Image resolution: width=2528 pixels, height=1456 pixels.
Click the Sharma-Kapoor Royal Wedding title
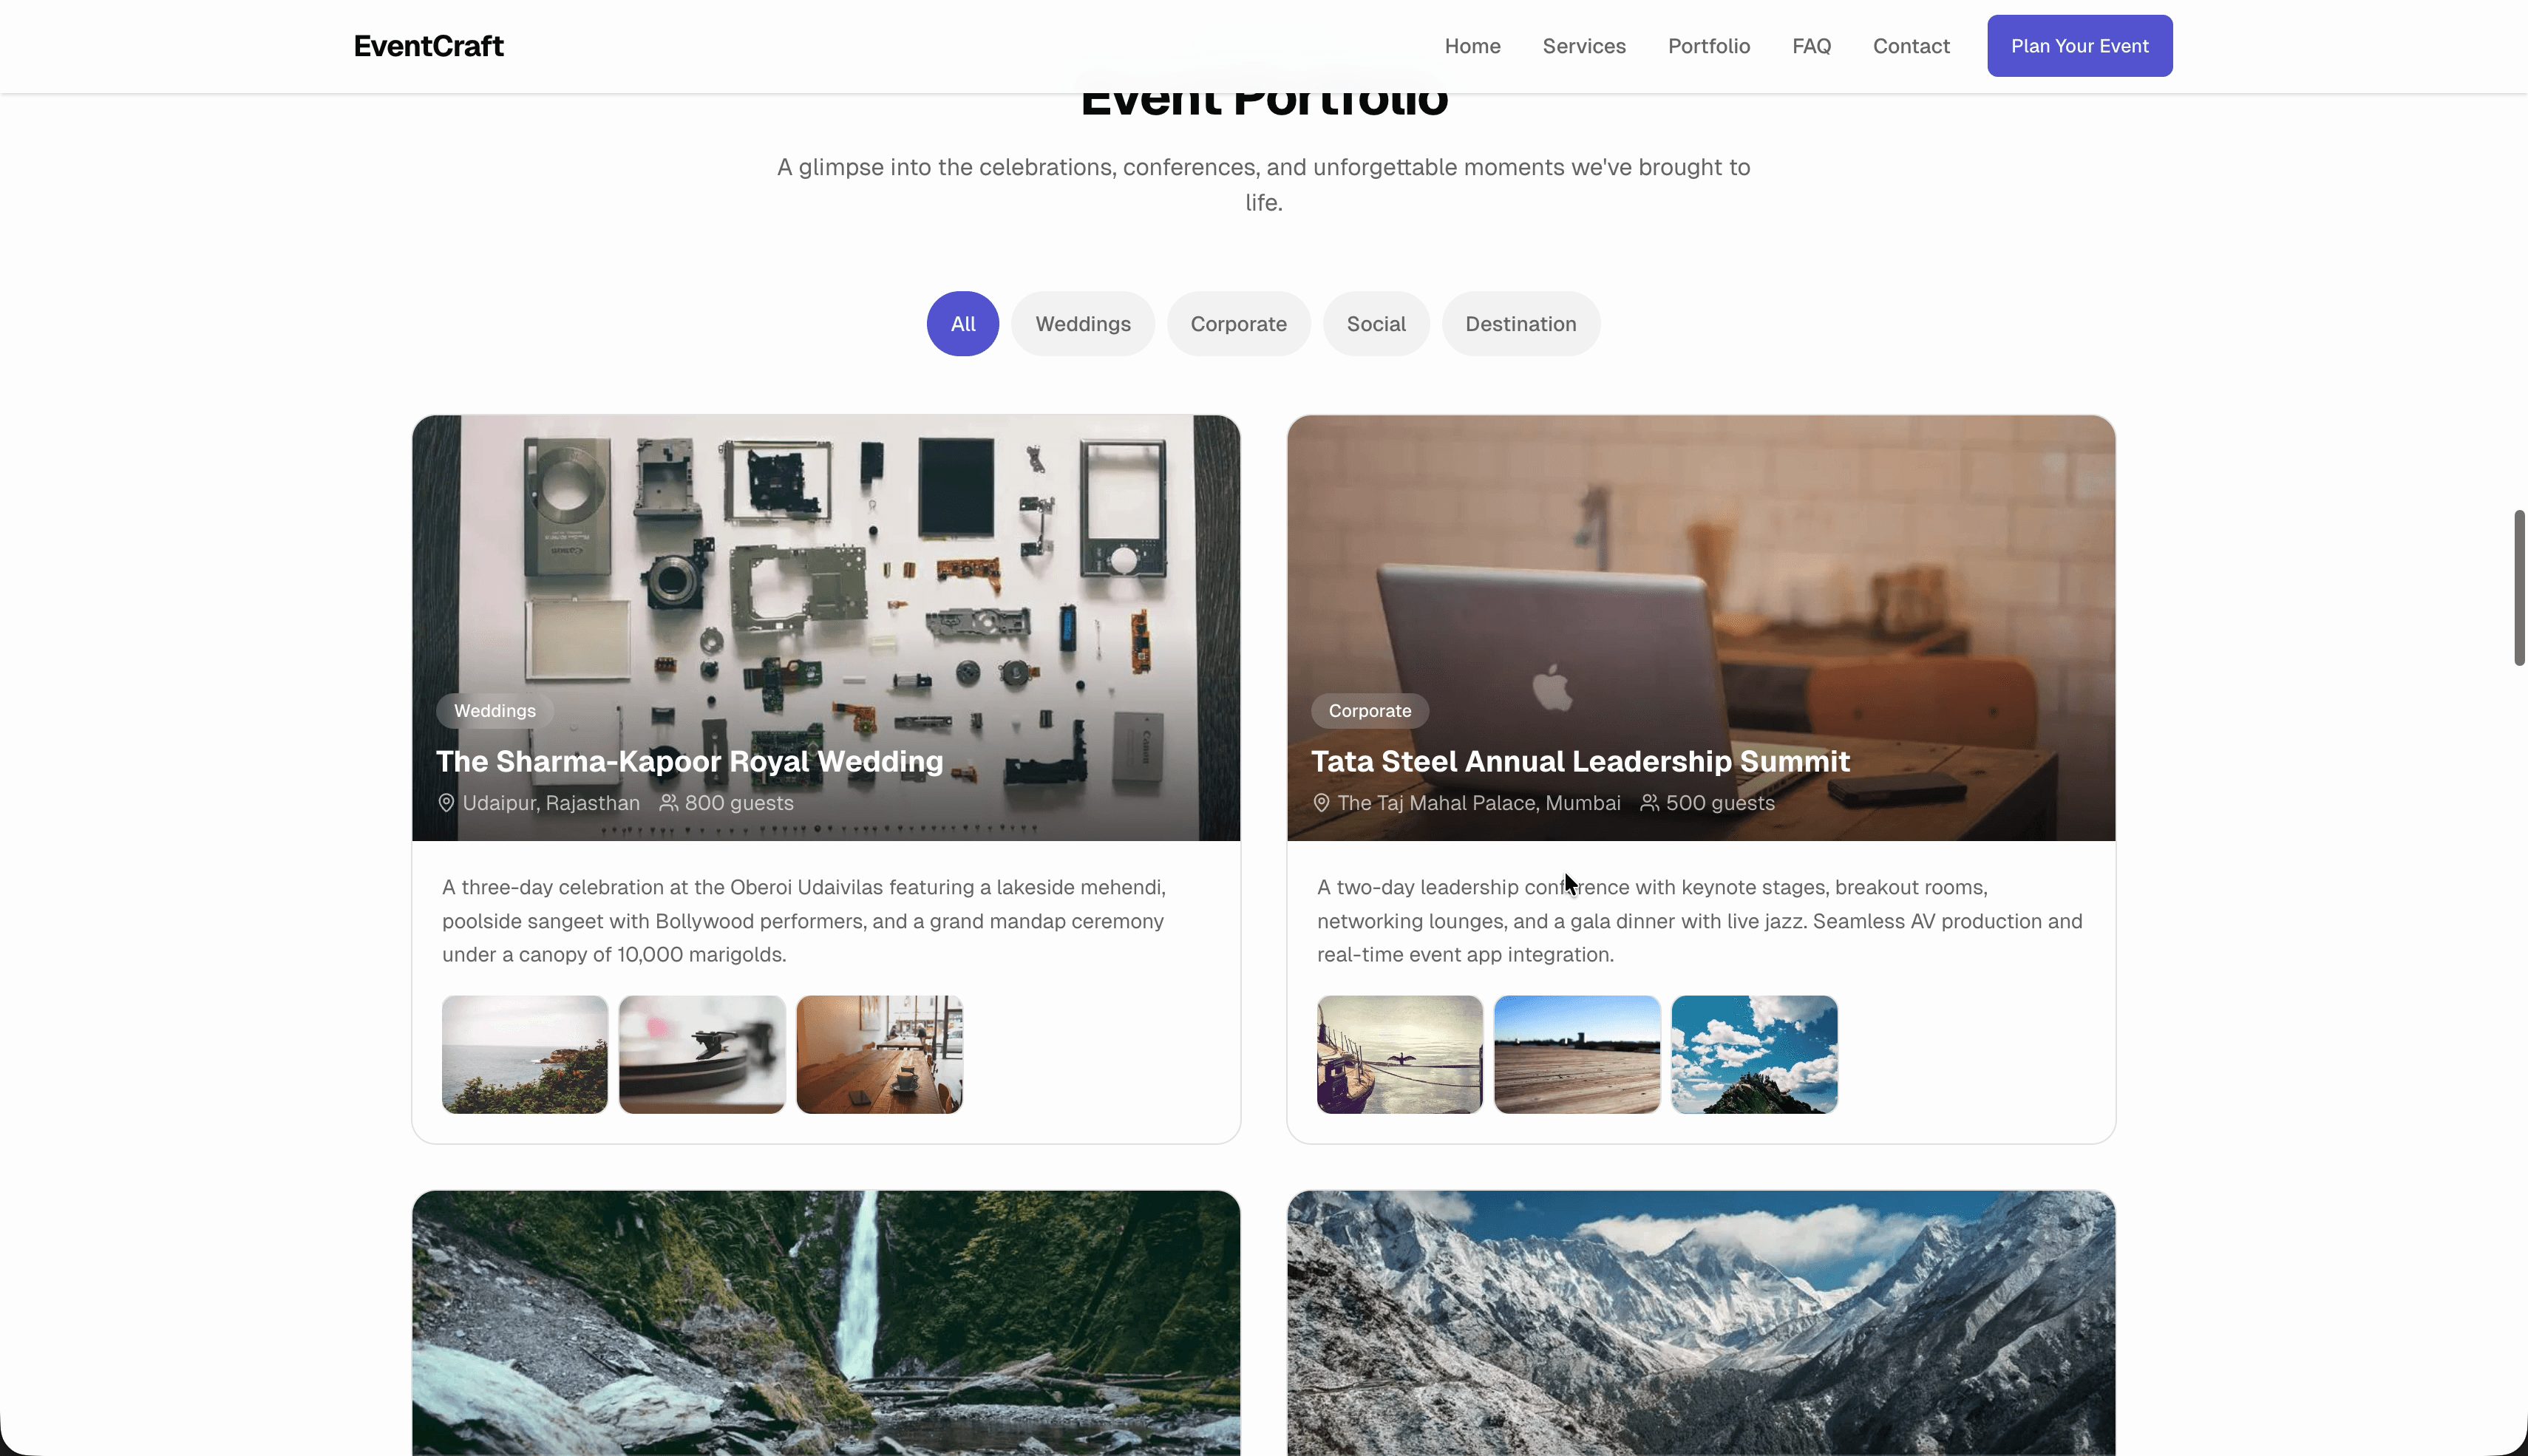point(689,761)
